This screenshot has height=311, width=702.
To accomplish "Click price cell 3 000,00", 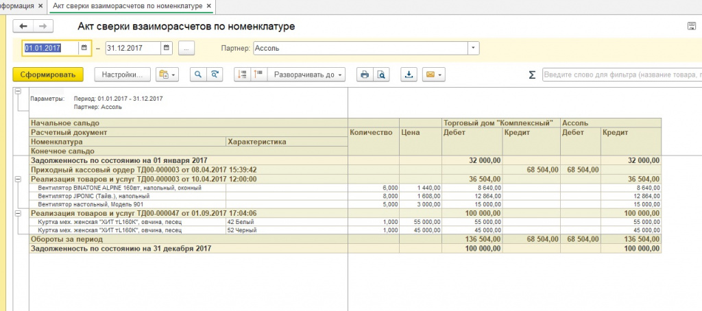I will click(420, 205).
